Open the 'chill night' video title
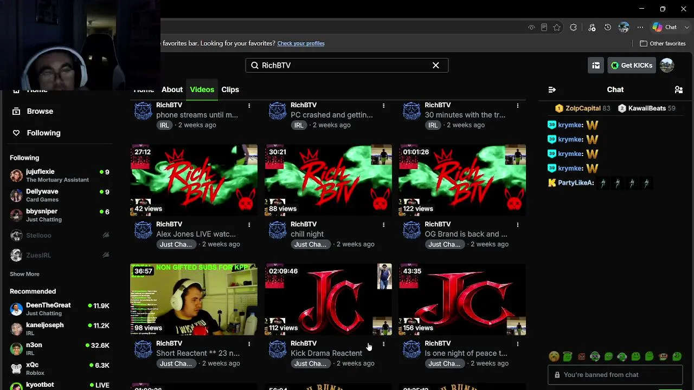 click(x=307, y=234)
